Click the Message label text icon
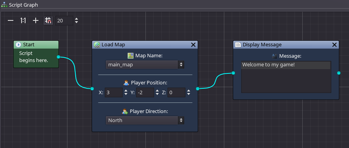Viewport: 349px width, 148px height. tap(274, 56)
